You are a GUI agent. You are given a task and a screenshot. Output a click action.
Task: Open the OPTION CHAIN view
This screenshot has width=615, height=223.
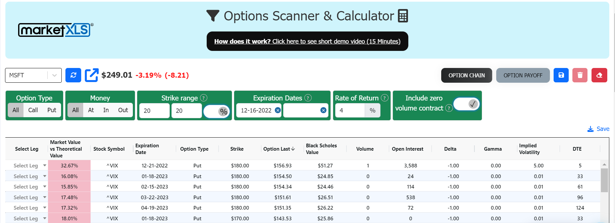[466, 75]
